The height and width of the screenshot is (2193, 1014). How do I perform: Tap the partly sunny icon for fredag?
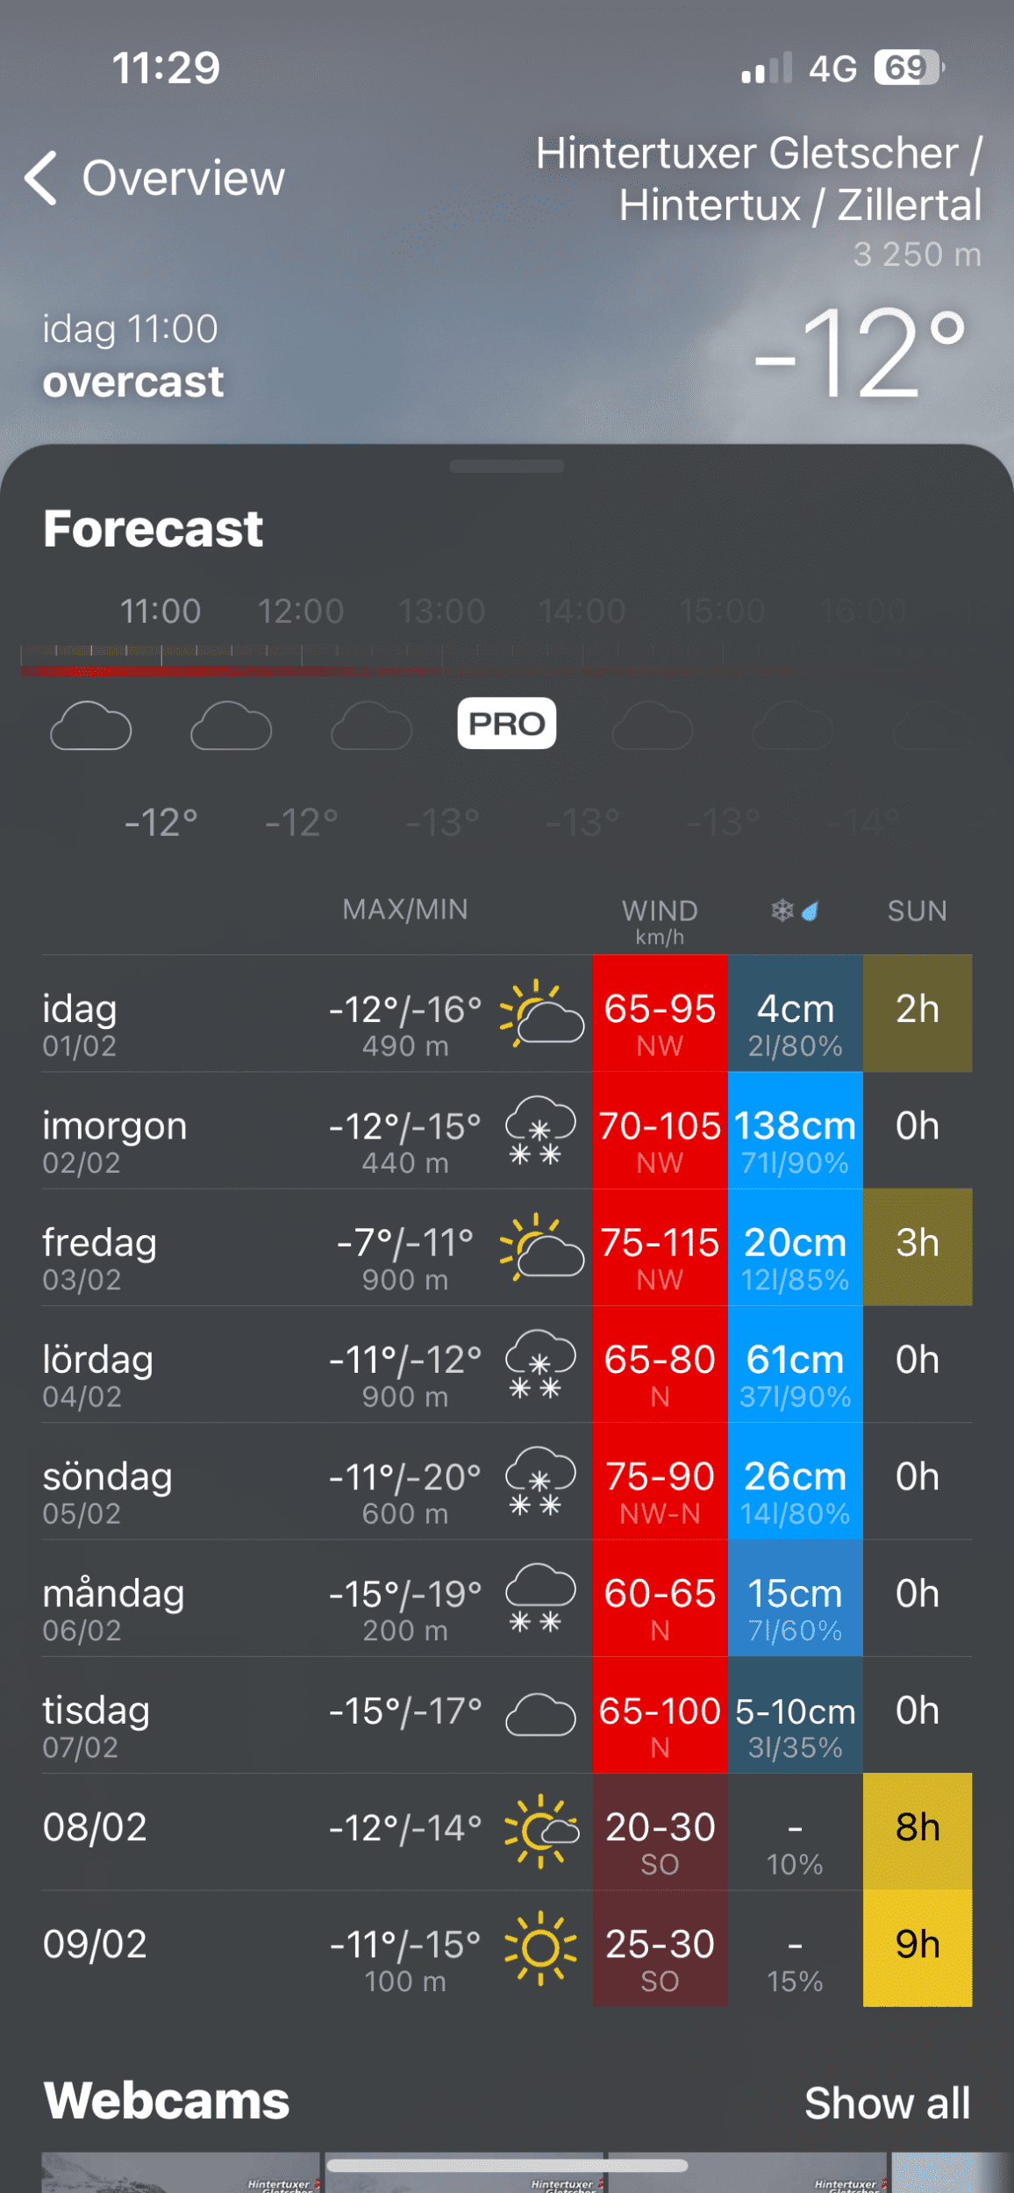[x=541, y=1247]
